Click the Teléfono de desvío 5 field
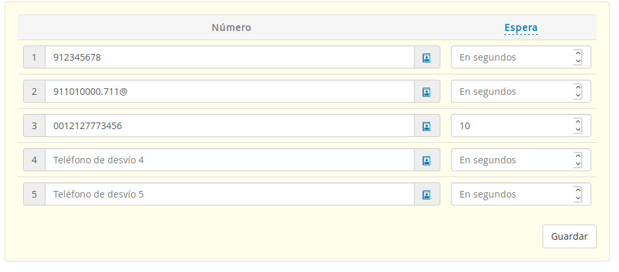 229,194
